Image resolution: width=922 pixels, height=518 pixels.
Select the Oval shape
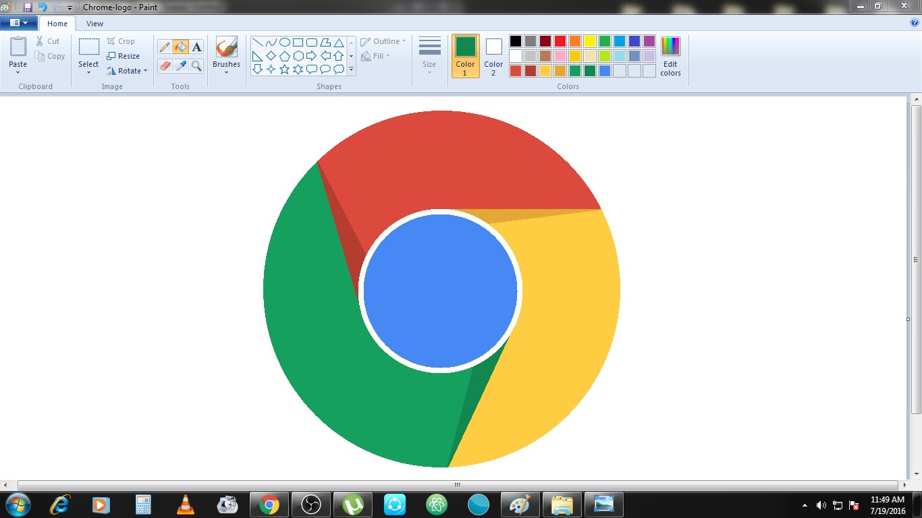click(284, 42)
